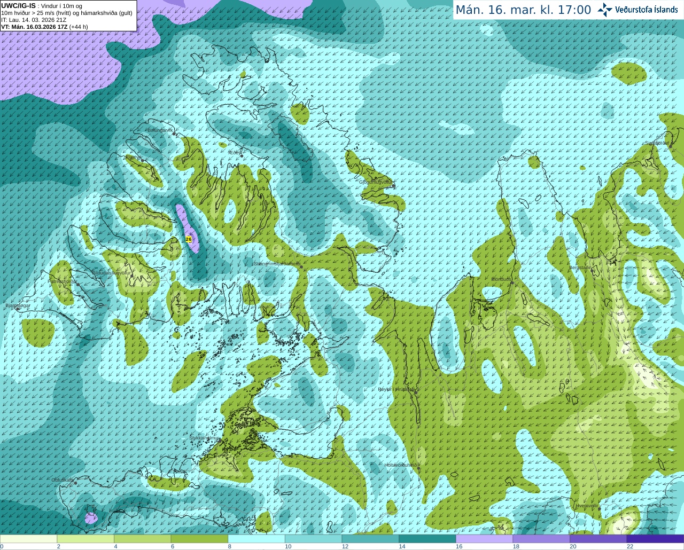Select the 10m hviður > 25 m/s description line
Screen dimensions: 684x550
click(67, 13)
